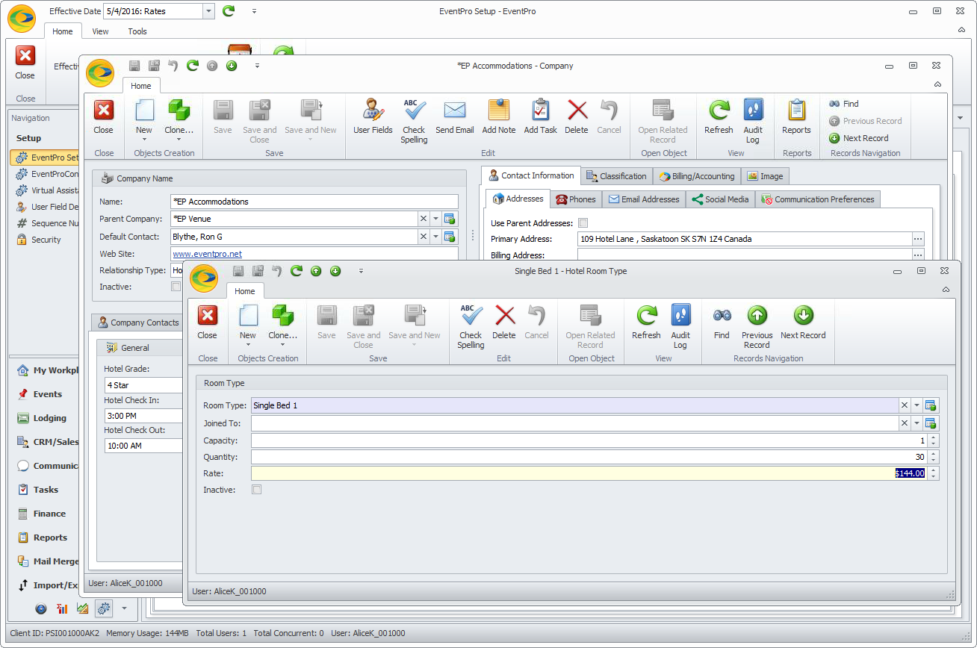Click Close in the EventPro Setup ribbon
977x648 pixels.
pos(25,63)
